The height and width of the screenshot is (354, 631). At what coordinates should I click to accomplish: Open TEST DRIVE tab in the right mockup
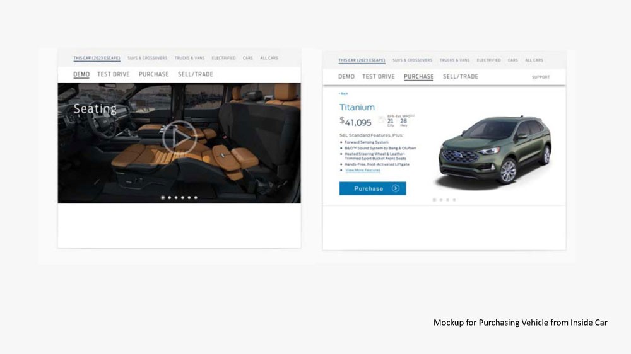pos(378,76)
